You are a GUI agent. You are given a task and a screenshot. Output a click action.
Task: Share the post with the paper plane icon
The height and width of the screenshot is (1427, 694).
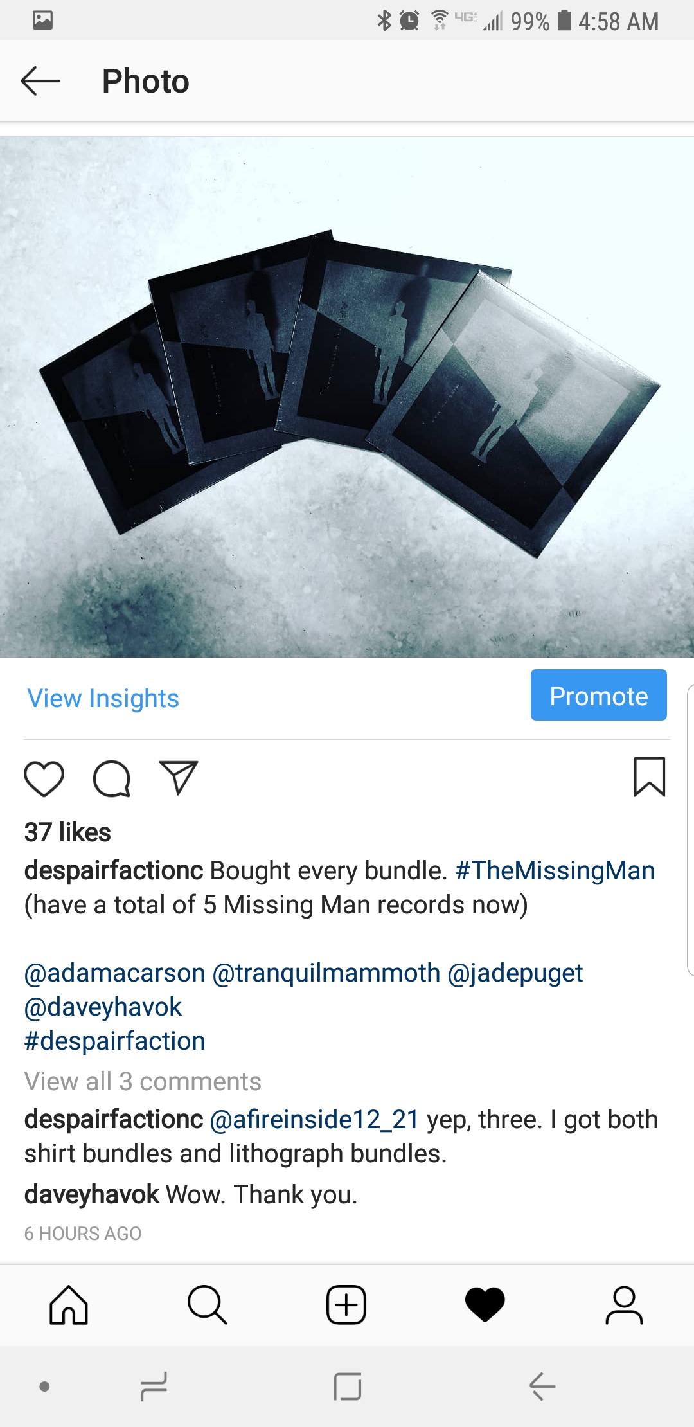pyautogui.click(x=178, y=778)
